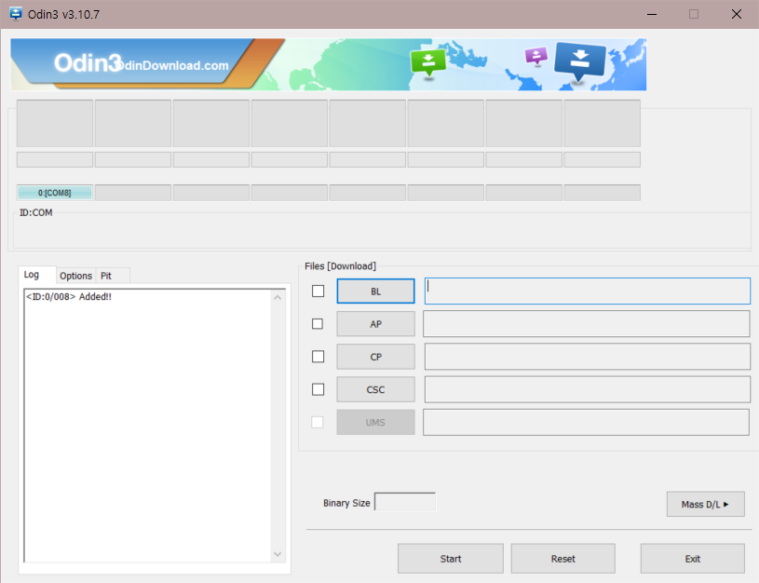Image resolution: width=759 pixels, height=583 pixels.
Task: Click the Binary Size label
Action: click(346, 503)
